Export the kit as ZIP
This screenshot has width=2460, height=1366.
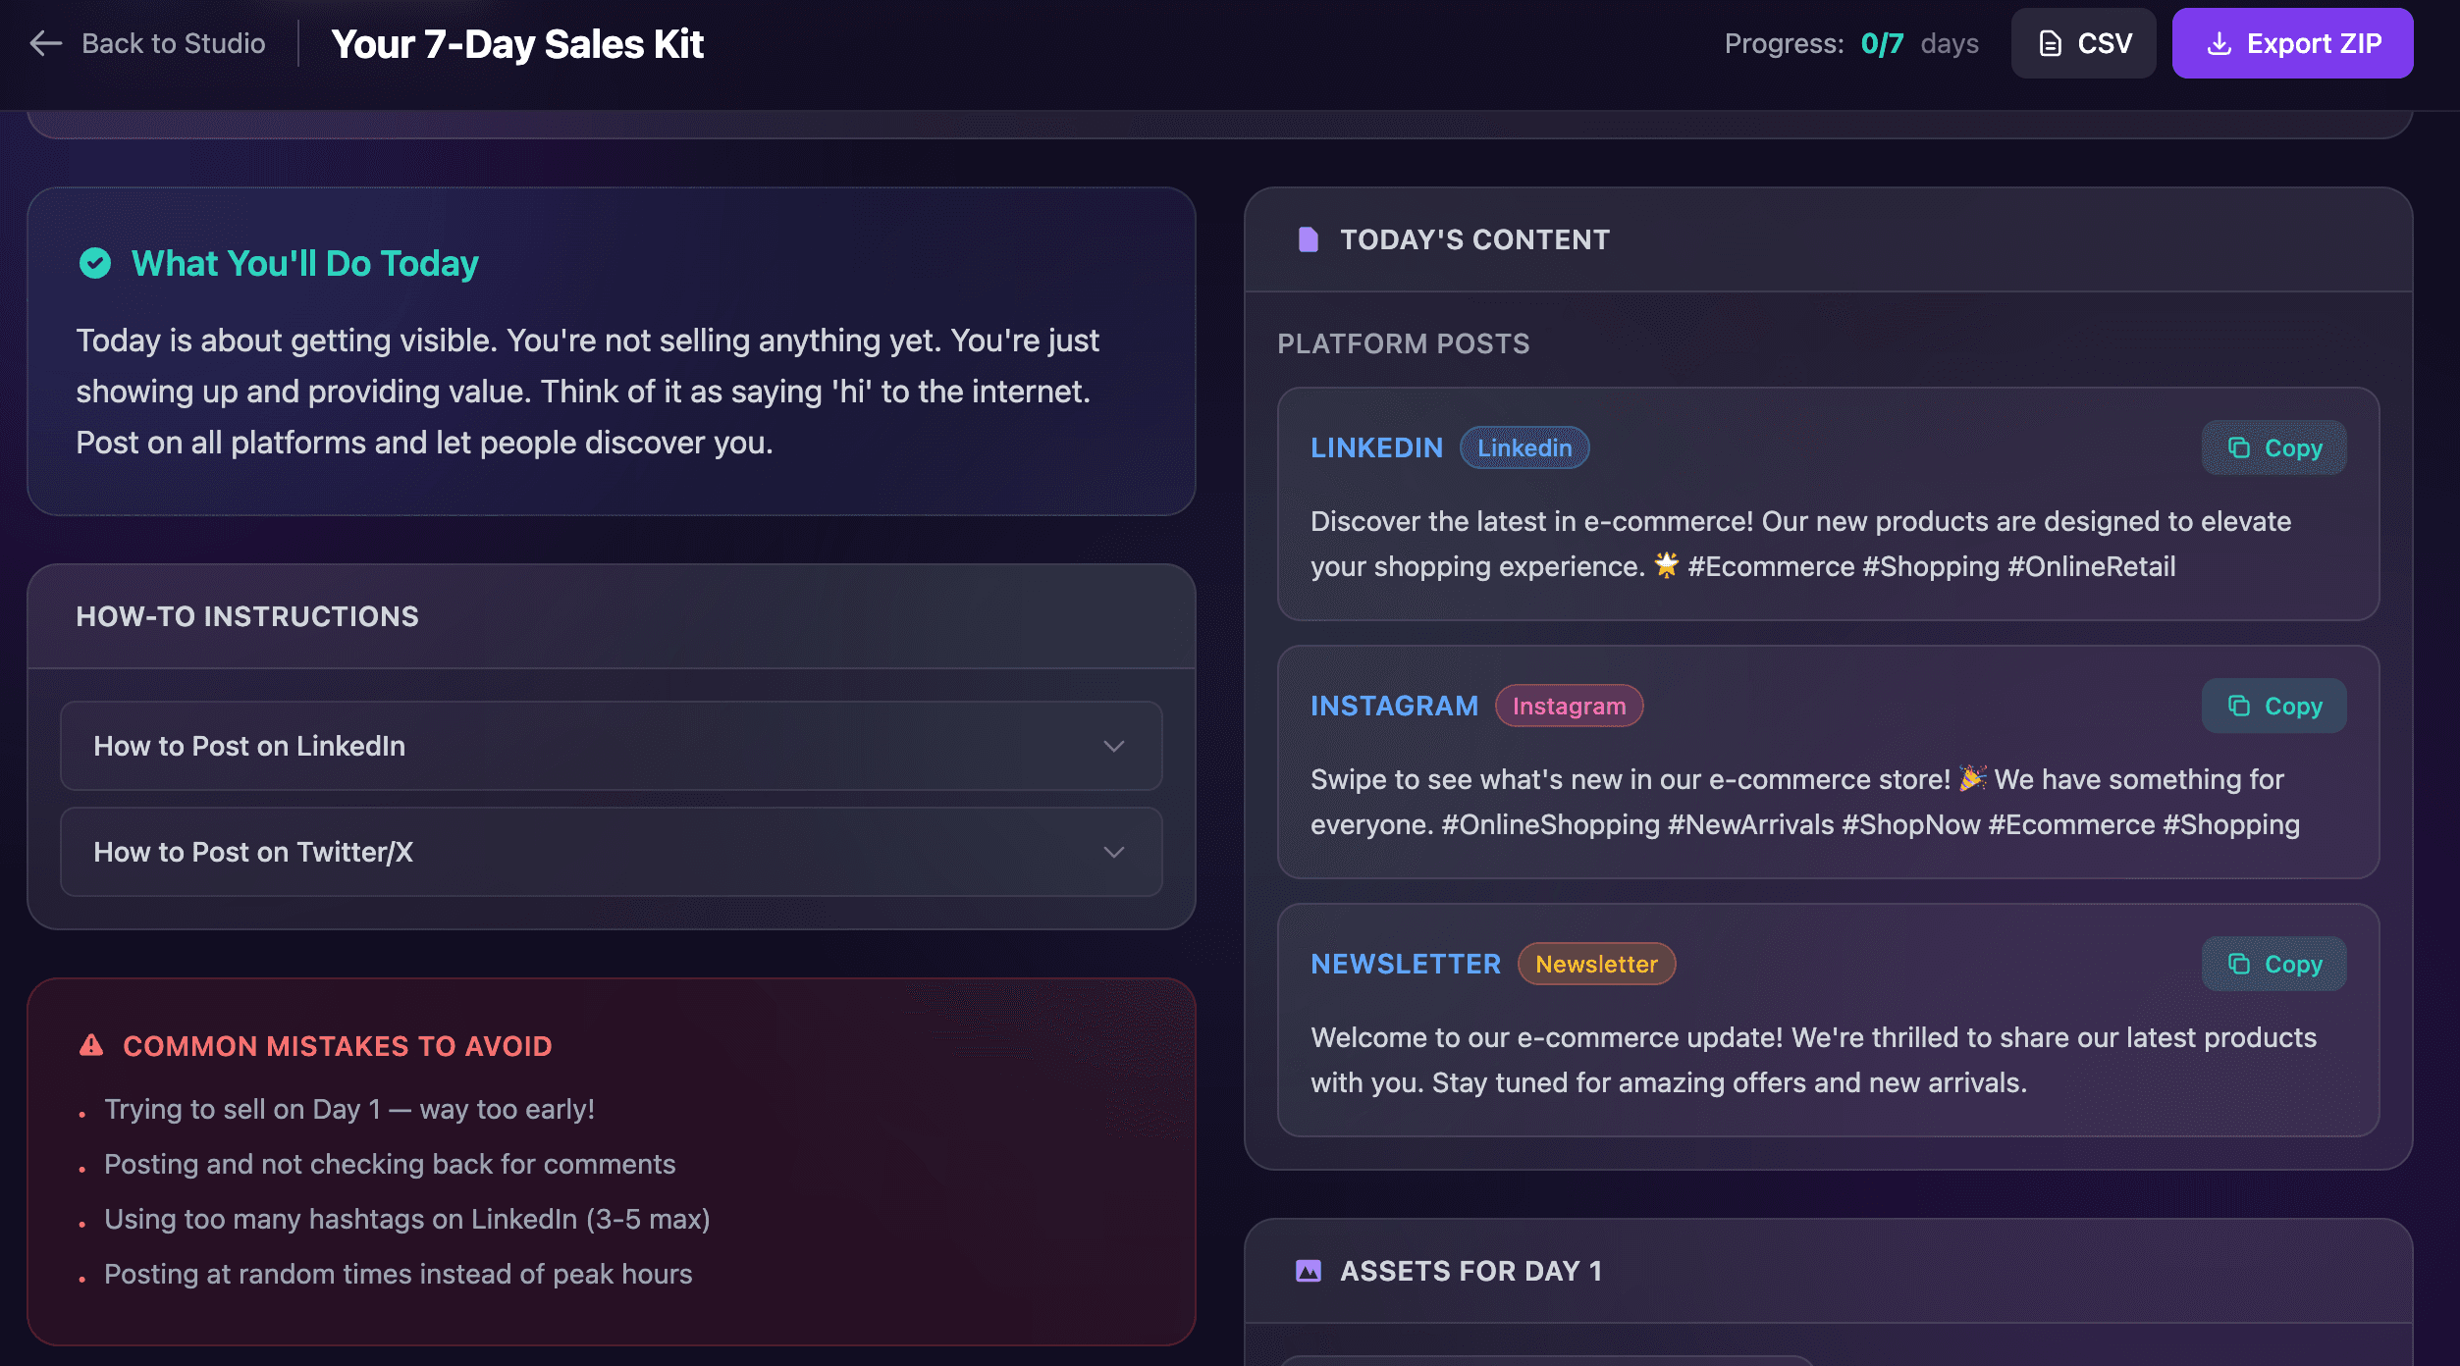pyautogui.click(x=2292, y=43)
